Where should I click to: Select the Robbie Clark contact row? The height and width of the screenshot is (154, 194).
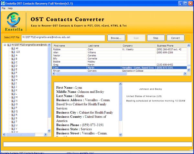click(x=119, y=49)
